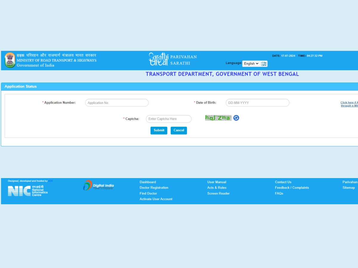The width and height of the screenshot is (358, 268).
Task: Open Feedback / Complaints link
Action: coord(292,188)
